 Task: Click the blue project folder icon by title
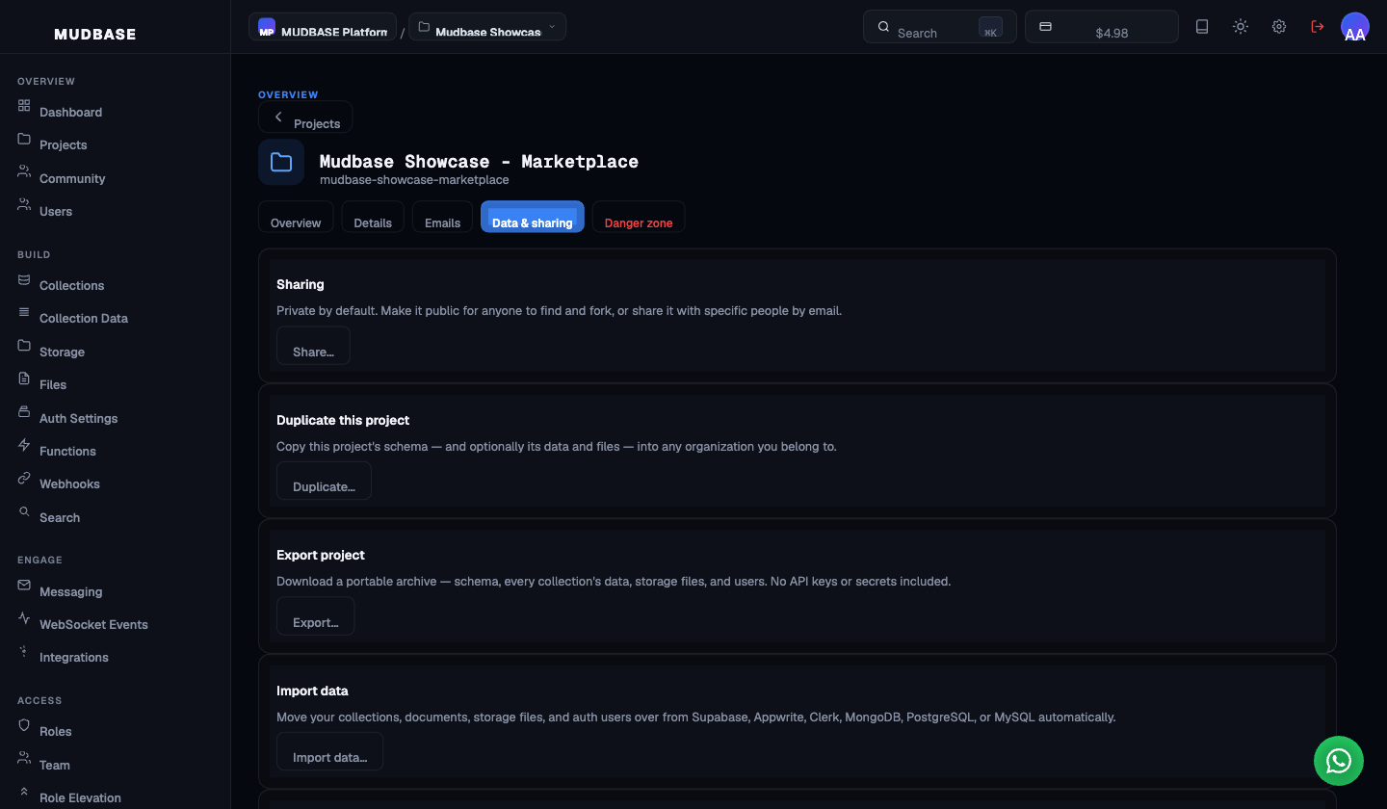point(281,162)
